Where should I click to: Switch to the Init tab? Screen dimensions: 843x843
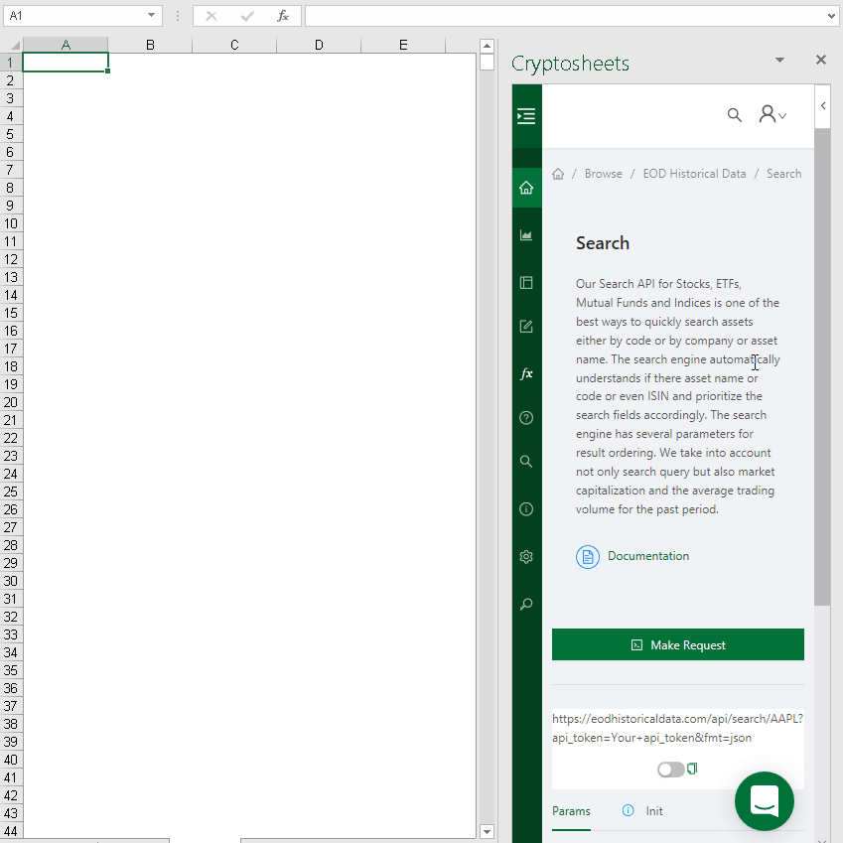click(x=653, y=811)
